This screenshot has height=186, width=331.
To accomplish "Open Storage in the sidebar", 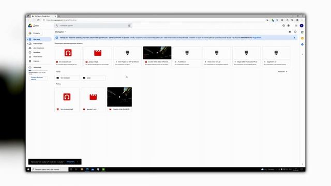I will coord(37,67).
